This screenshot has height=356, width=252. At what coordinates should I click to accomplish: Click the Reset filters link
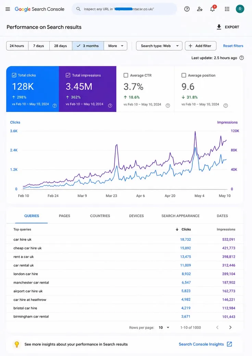pos(233,46)
